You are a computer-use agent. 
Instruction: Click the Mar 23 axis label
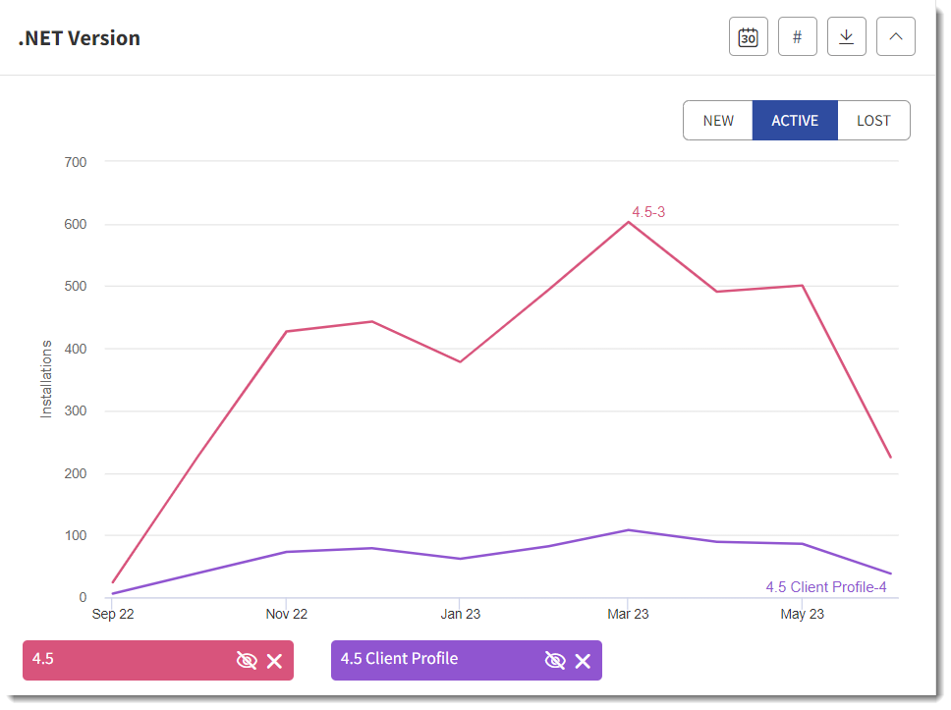coord(628,614)
